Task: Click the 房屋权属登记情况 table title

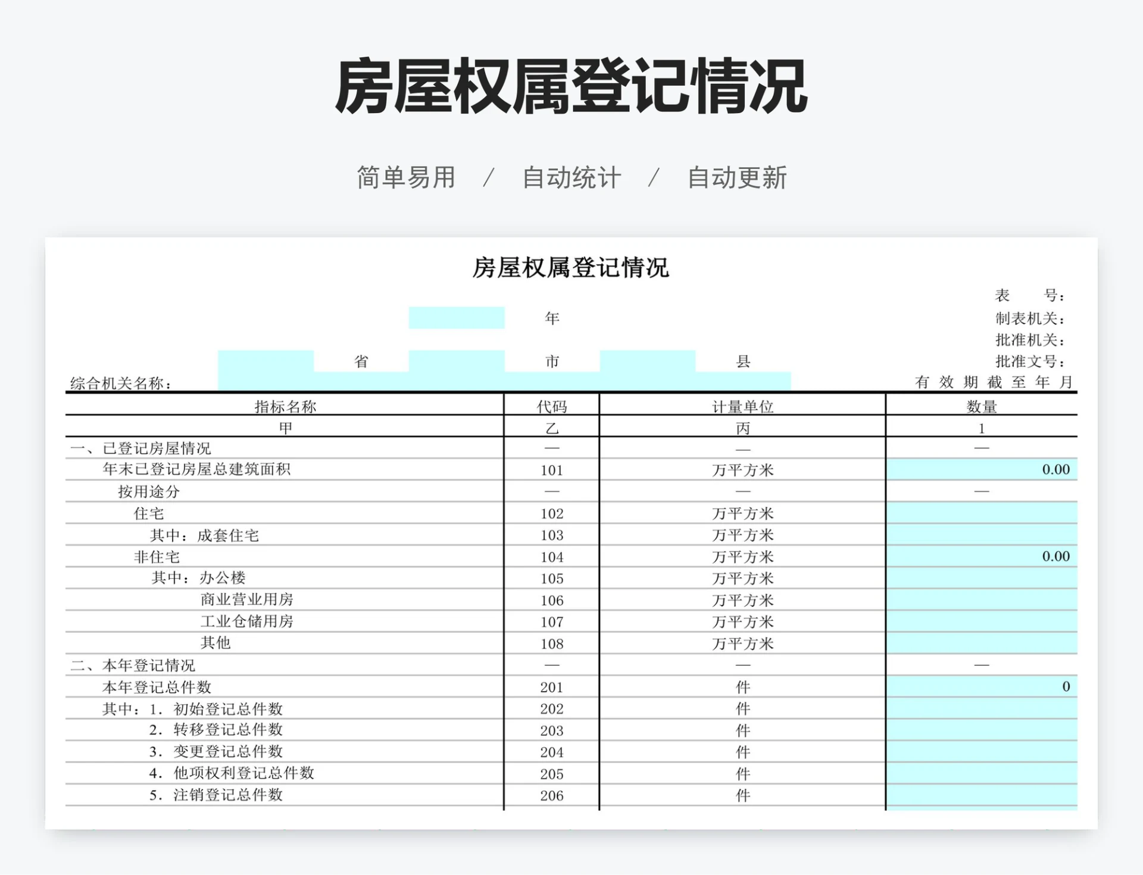Action: [571, 269]
